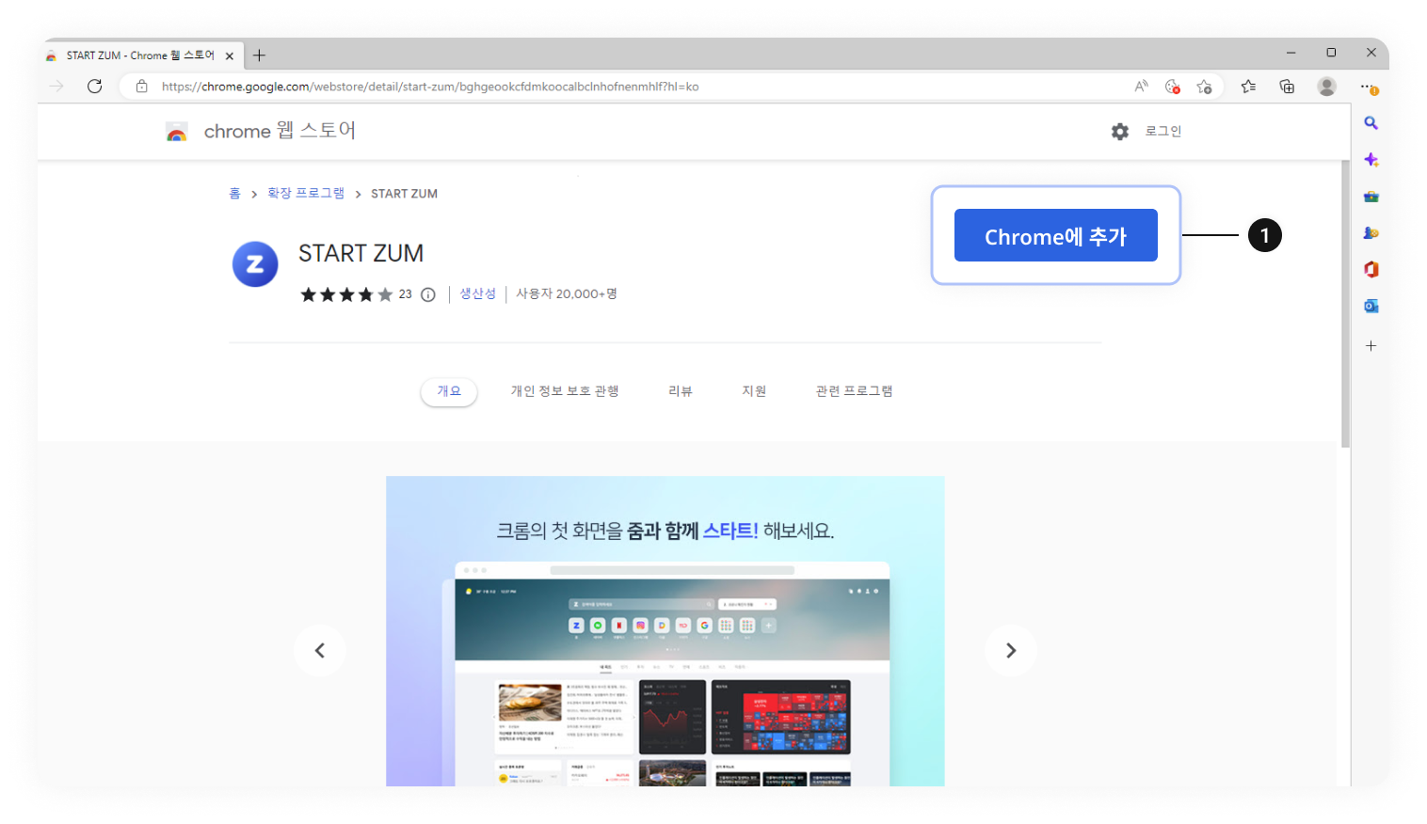
Task: Open the cookies blocked indicator
Action: pyautogui.click(x=1172, y=86)
